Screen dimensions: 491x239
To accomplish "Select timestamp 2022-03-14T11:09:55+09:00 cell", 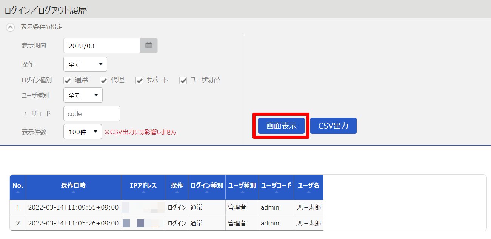I will (73, 207).
